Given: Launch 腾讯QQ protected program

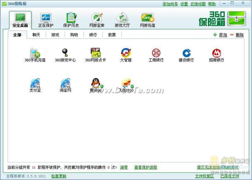Looking at the screenshot, I should [x=96, y=84].
